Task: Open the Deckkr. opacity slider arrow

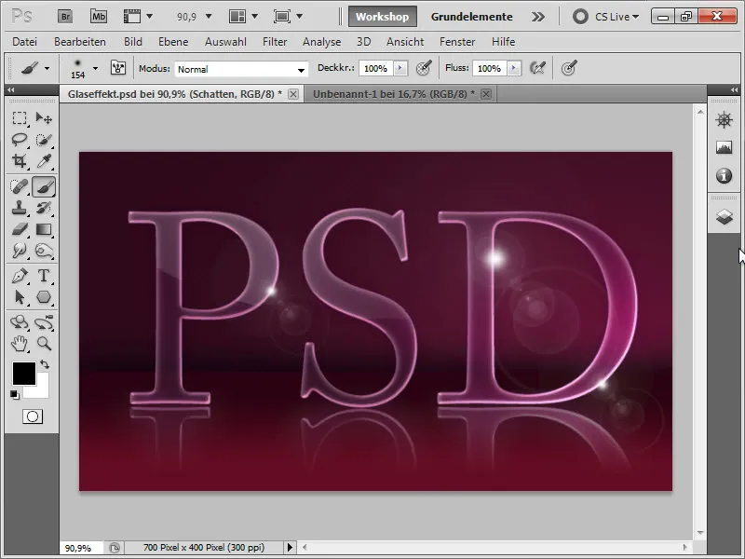Action: pyautogui.click(x=400, y=68)
